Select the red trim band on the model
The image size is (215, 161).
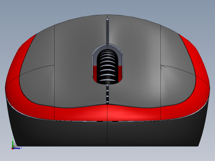(107, 113)
